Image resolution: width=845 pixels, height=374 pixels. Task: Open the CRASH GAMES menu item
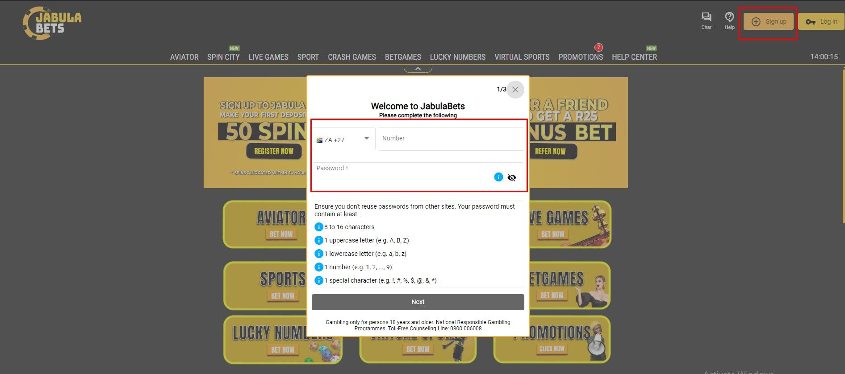click(352, 57)
